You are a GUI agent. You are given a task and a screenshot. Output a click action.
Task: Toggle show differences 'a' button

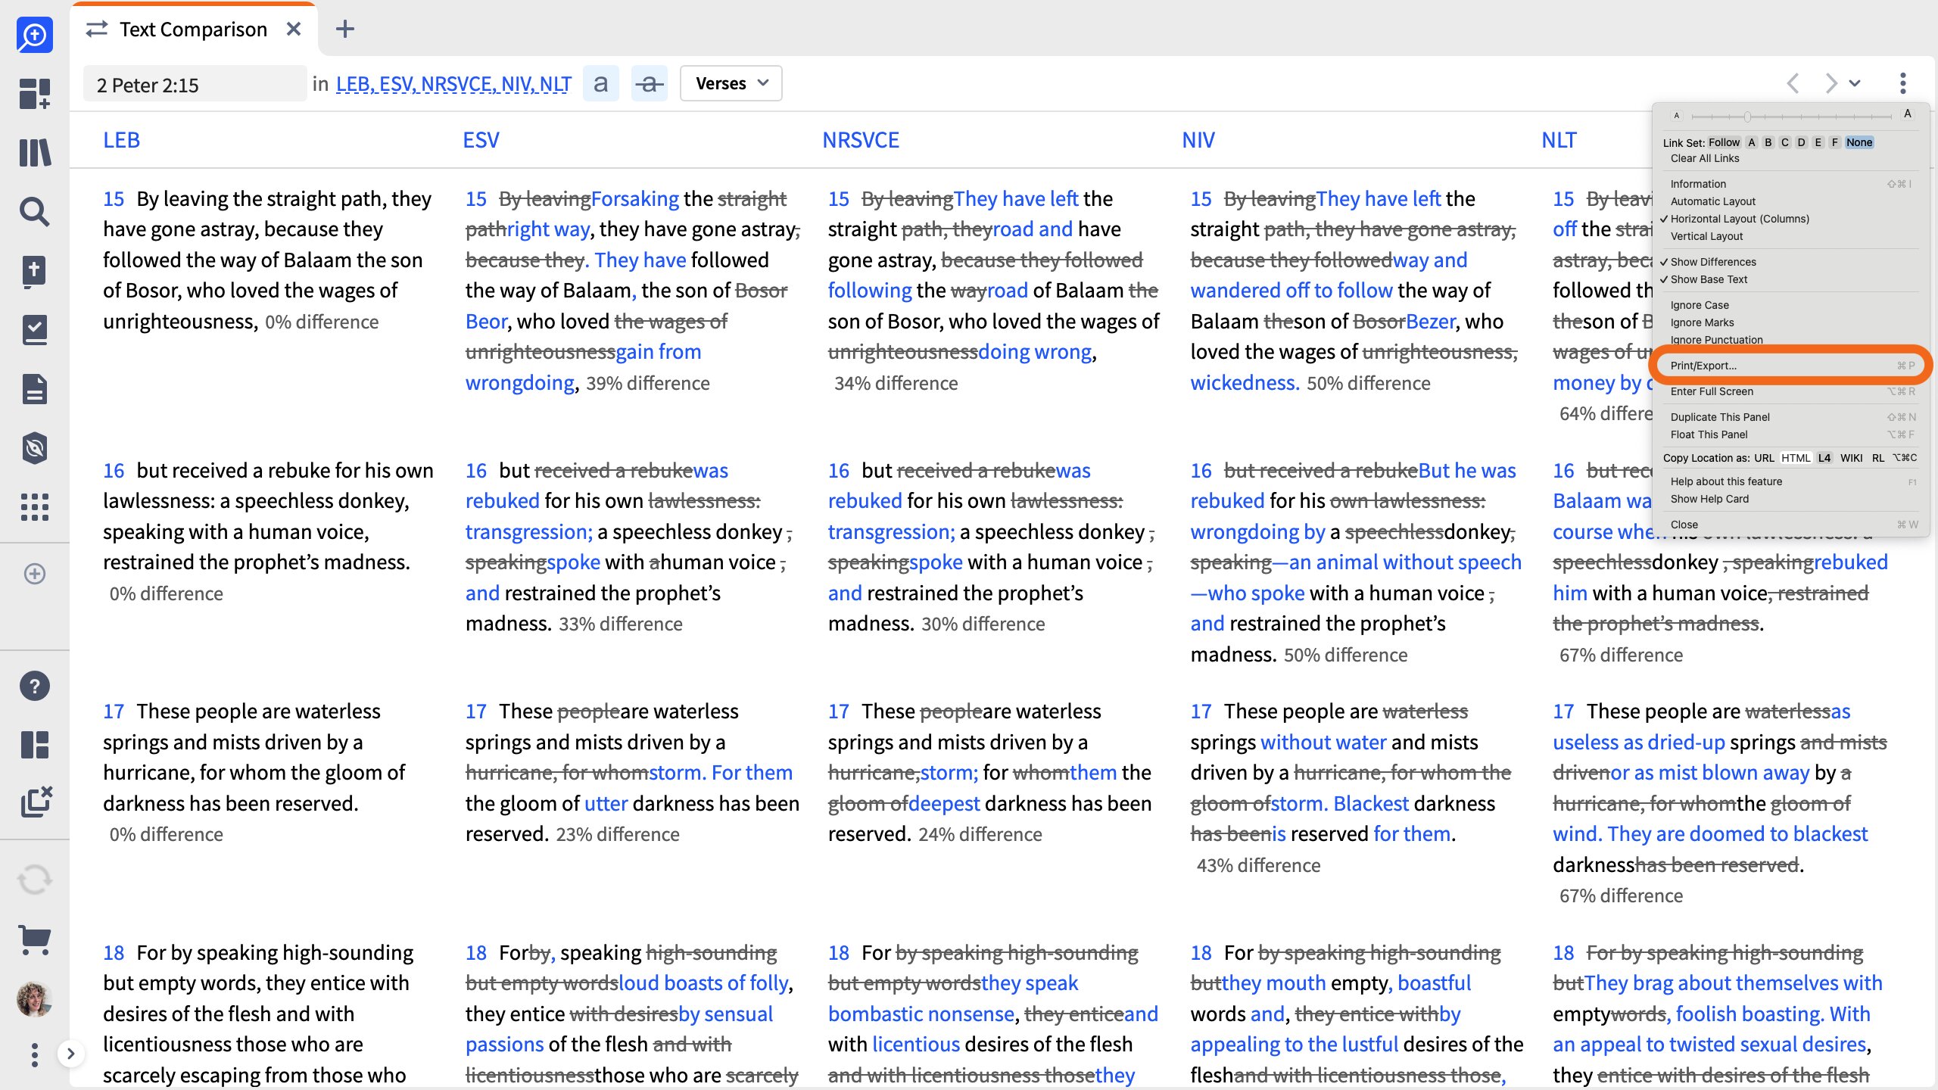[601, 83]
